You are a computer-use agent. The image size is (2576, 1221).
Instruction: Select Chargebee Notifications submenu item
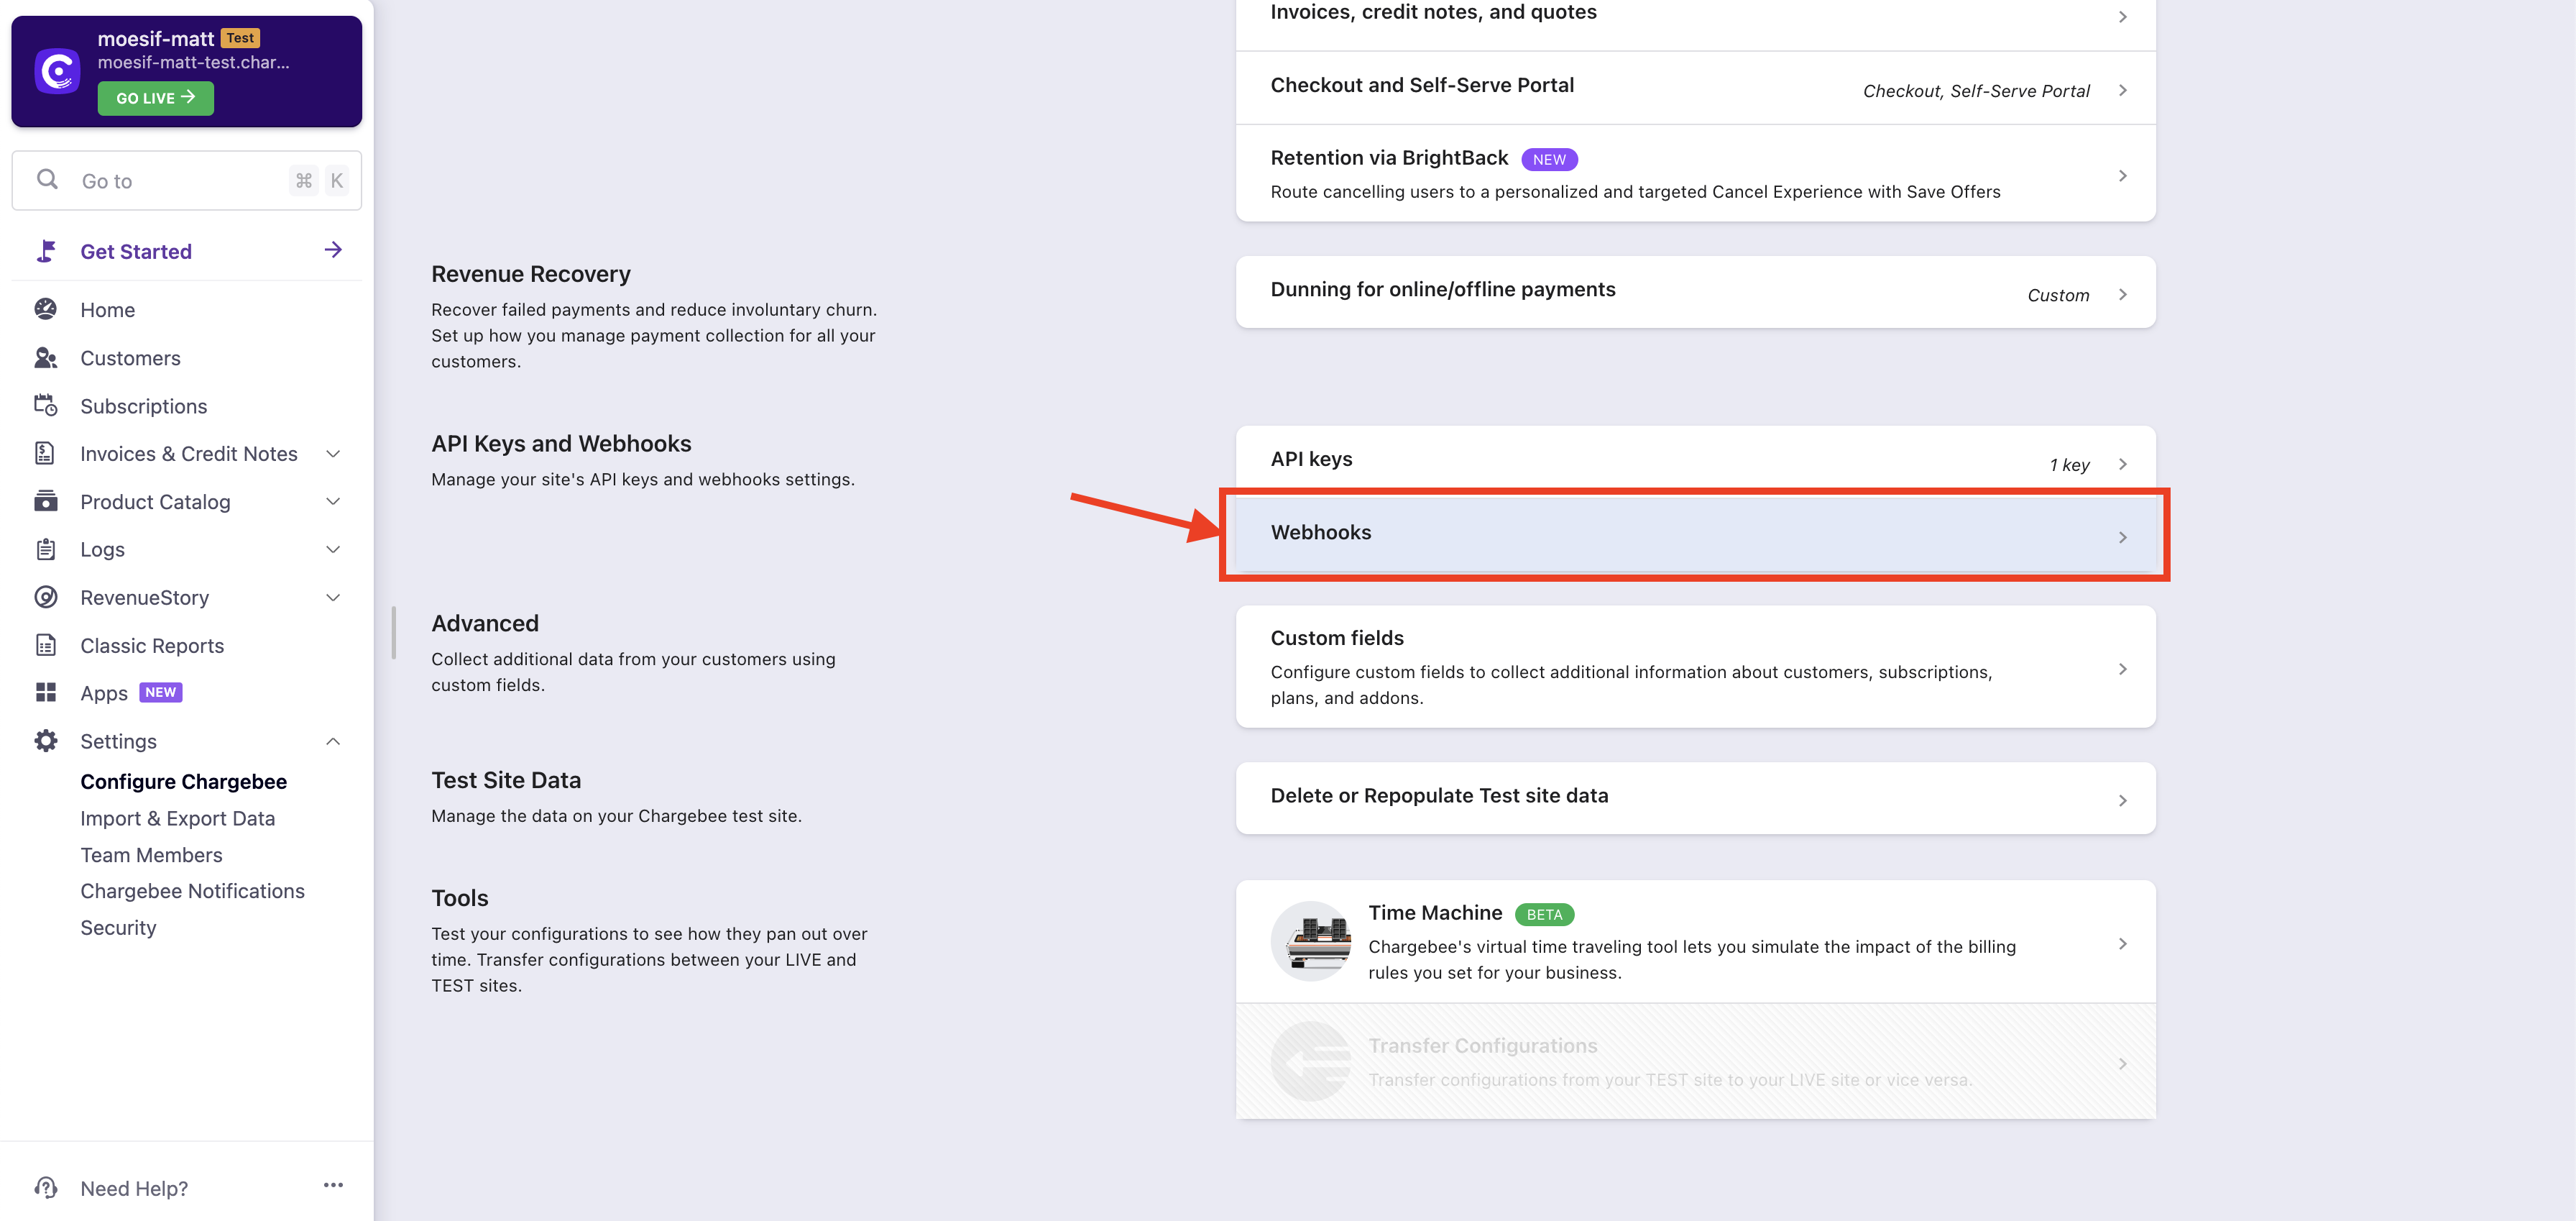click(x=192, y=891)
